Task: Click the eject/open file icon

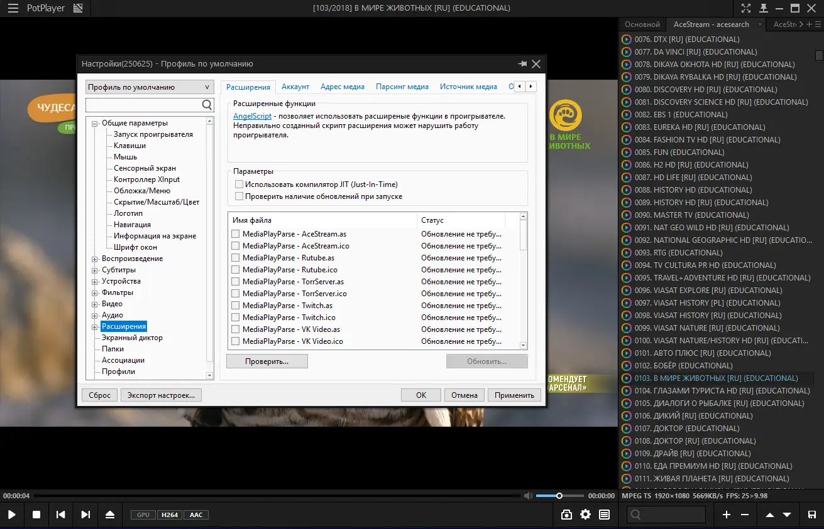Action: [x=110, y=515]
